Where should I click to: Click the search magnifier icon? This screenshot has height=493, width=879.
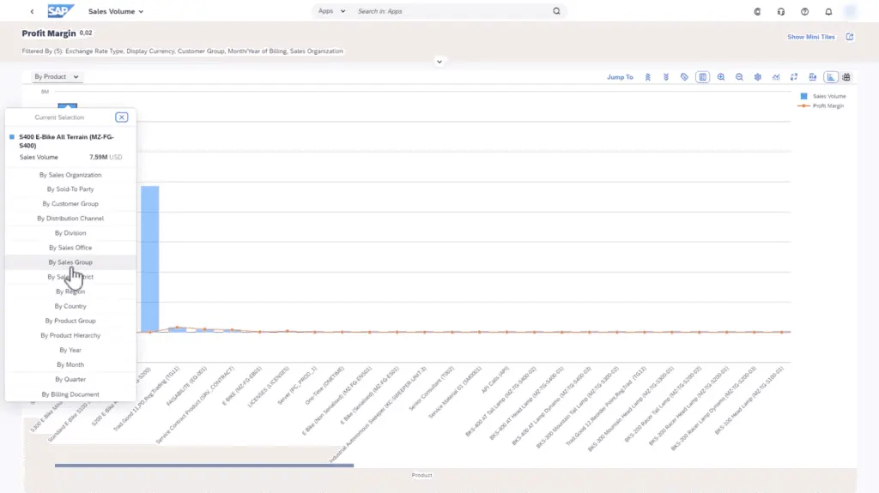pyautogui.click(x=556, y=11)
